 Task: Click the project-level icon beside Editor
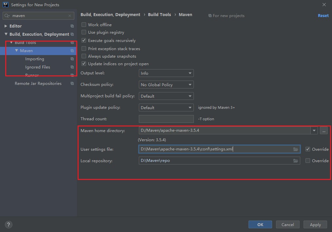coord(72,26)
